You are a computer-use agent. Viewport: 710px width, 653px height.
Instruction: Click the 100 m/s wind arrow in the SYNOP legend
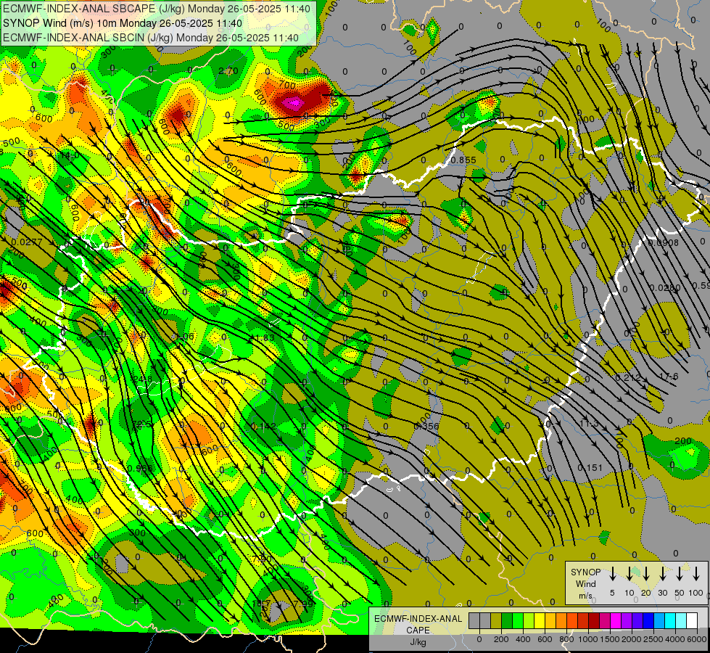pos(696,573)
